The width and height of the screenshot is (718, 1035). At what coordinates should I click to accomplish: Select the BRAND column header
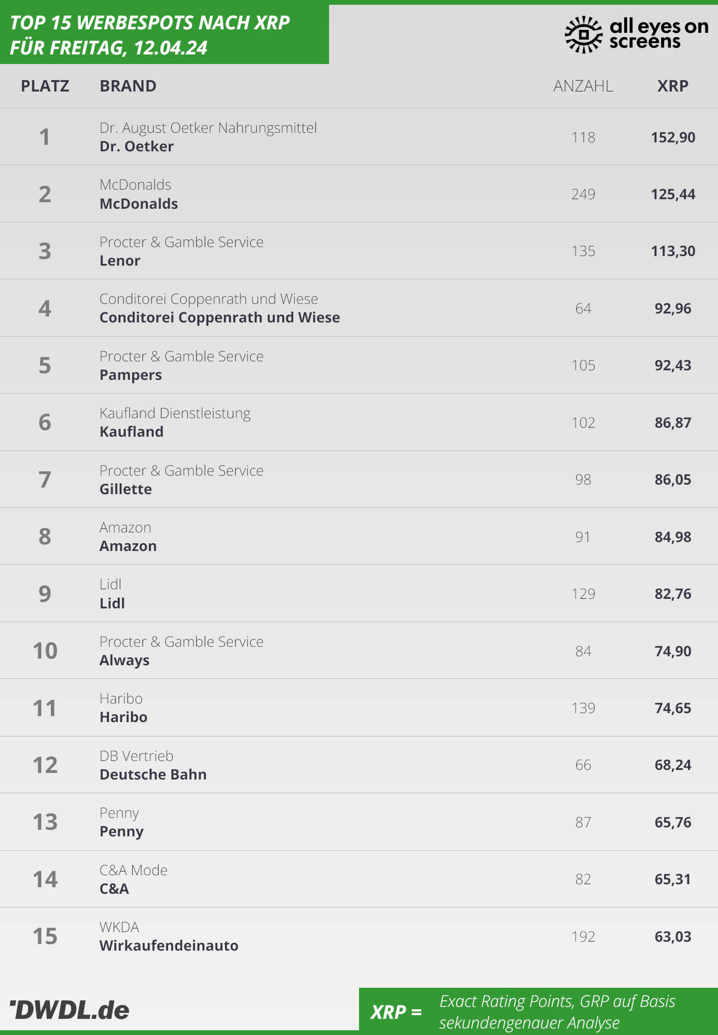point(128,86)
